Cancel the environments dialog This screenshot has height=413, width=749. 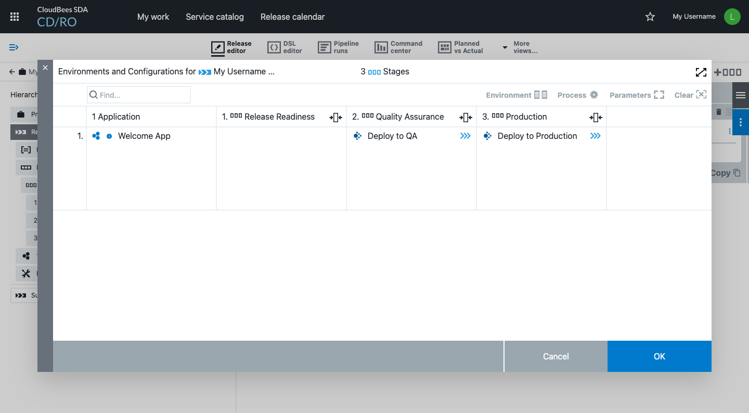click(556, 356)
